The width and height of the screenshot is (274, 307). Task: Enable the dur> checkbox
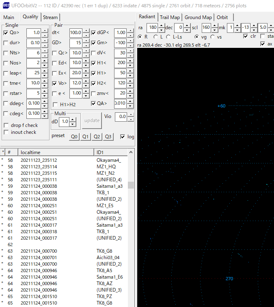pos(6,43)
